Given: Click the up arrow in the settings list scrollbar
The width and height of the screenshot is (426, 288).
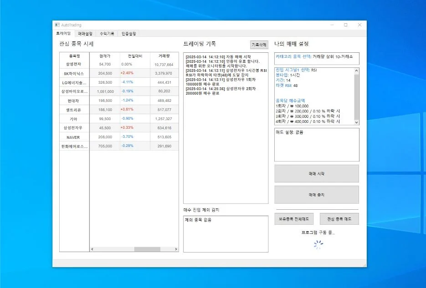Looking at the screenshot, I should coord(357,70).
